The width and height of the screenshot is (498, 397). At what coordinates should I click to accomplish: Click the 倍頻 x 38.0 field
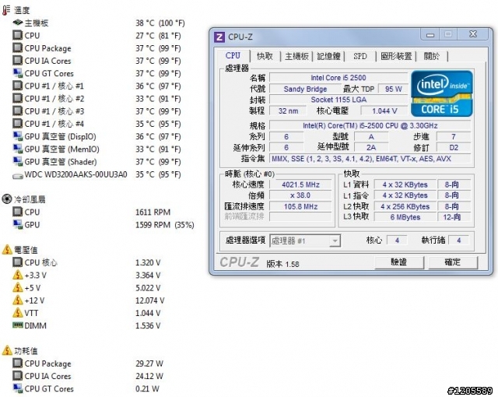[x=301, y=195]
